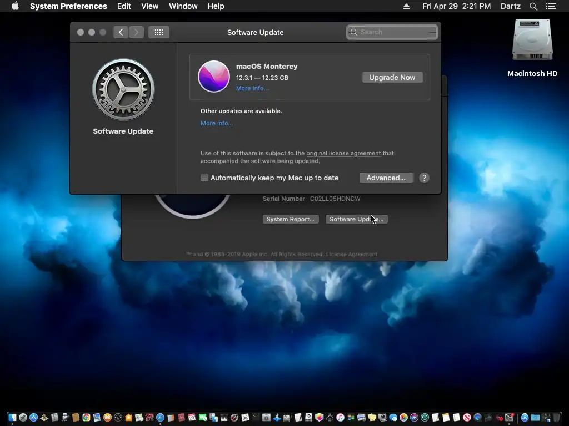This screenshot has height=426, width=569.
Task: Go back with the left chevron button
Action: pyautogui.click(x=121, y=32)
